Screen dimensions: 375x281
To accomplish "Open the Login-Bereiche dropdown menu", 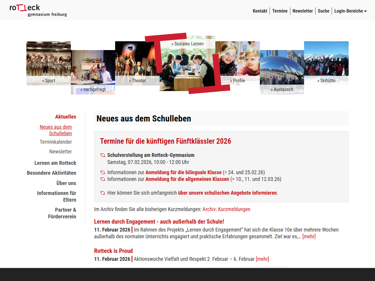I will coord(350,11).
